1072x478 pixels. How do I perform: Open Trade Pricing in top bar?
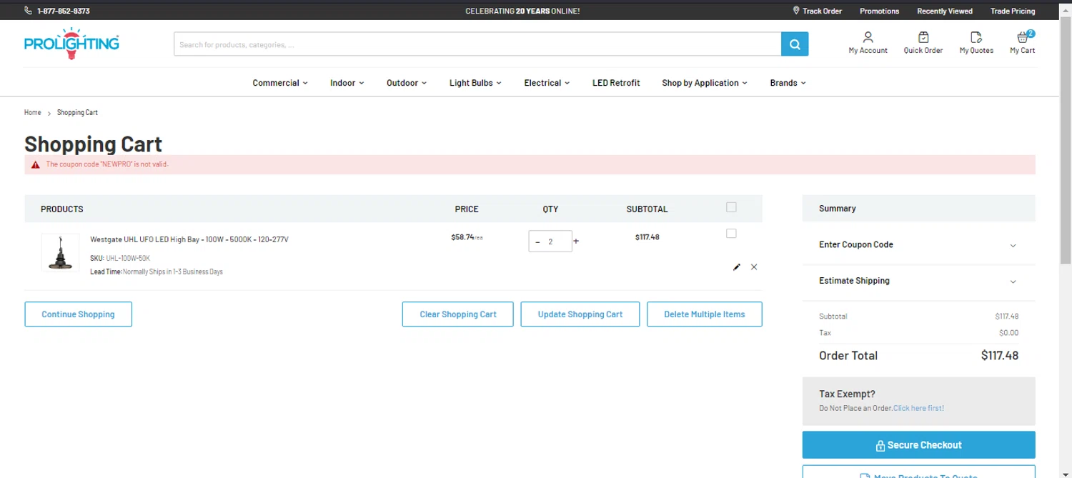point(1013,11)
